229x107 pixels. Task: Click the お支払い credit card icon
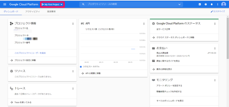pyautogui.click(x=153, y=48)
